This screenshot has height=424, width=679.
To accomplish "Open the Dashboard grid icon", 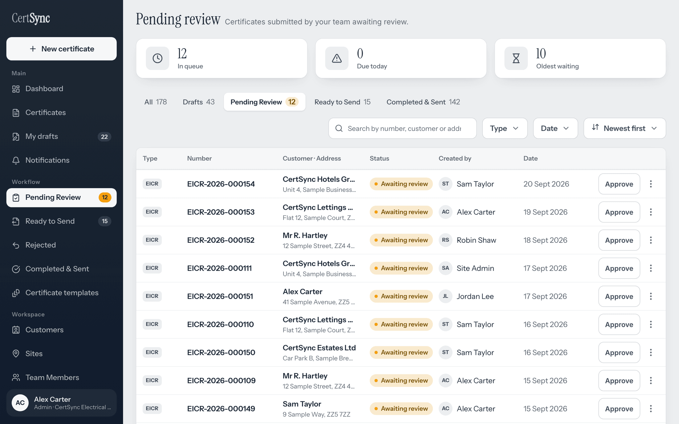I will (x=16, y=89).
